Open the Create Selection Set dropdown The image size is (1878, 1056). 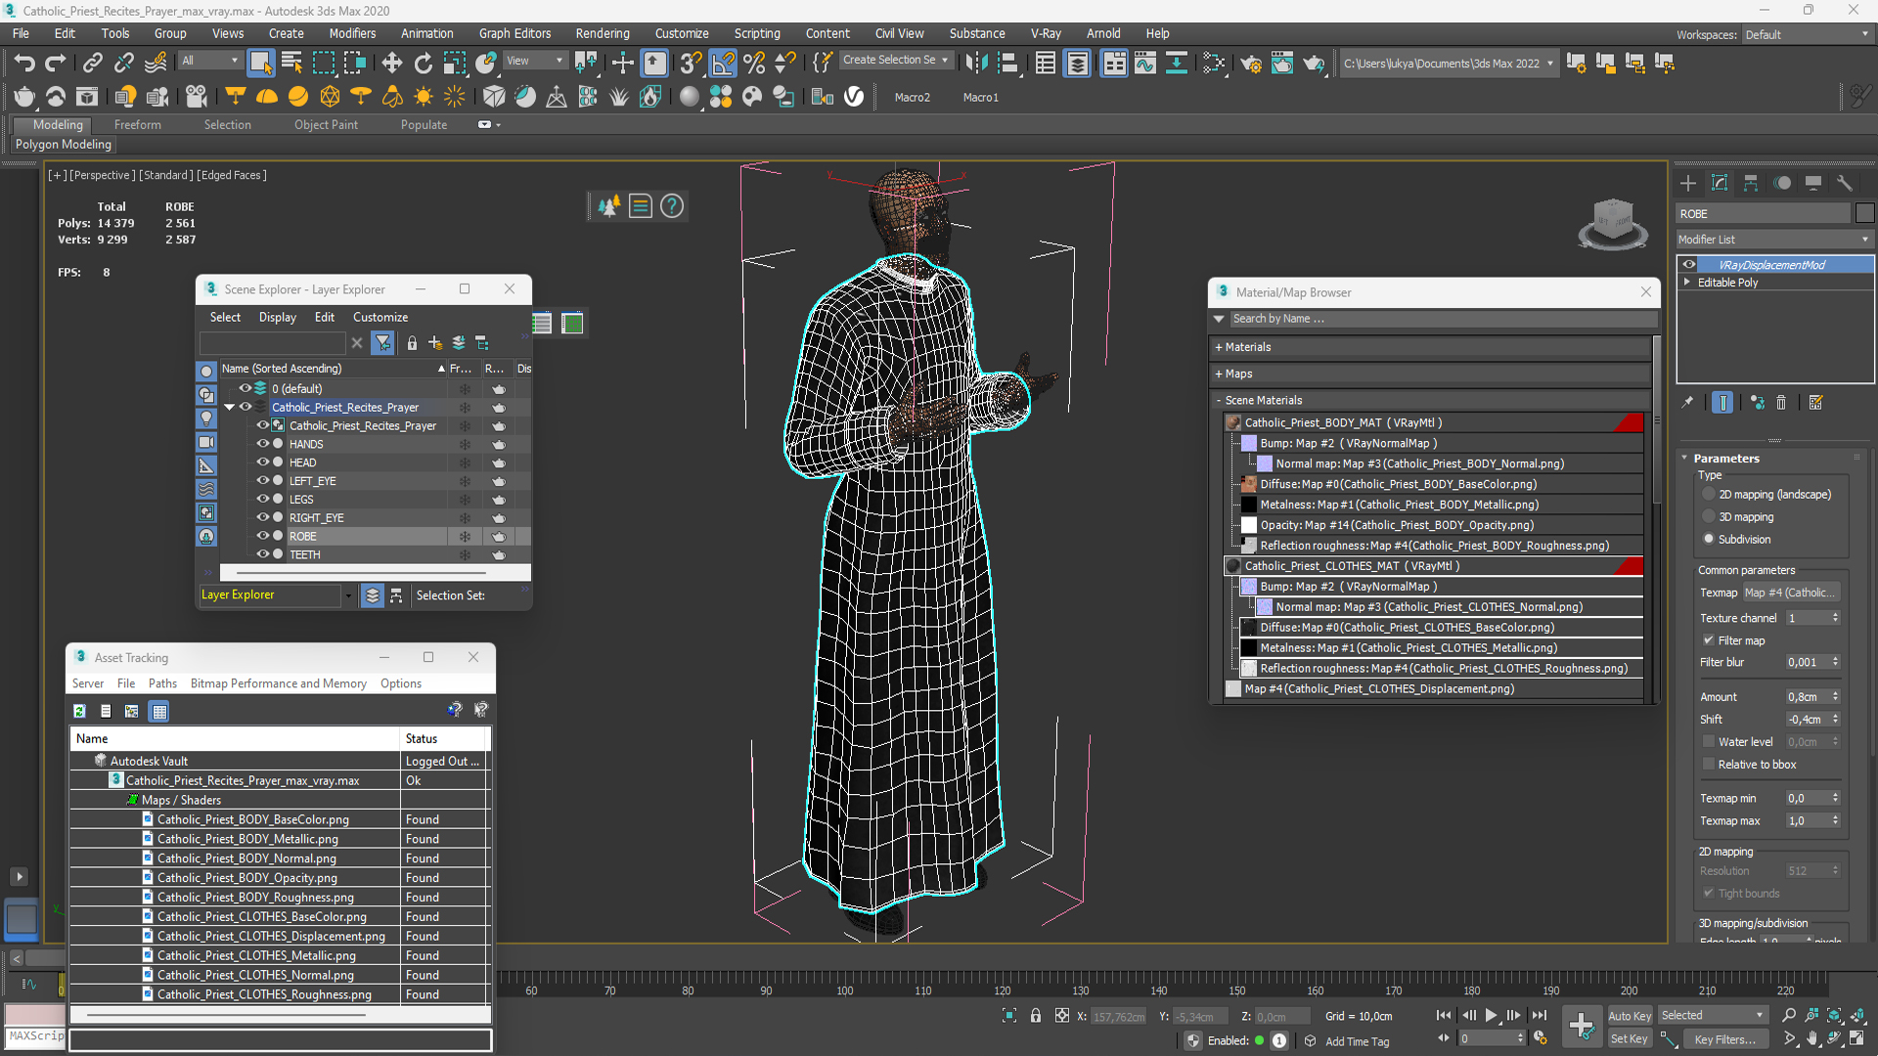pyautogui.click(x=896, y=61)
